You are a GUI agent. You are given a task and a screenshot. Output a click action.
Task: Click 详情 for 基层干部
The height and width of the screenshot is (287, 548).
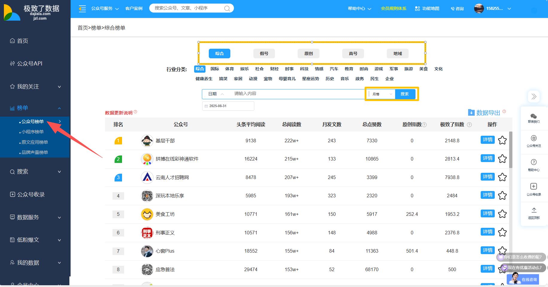pos(488,140)
